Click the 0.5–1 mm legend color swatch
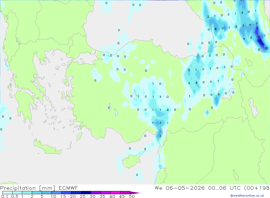Viewport: 270px width, 198px height. 17,193
